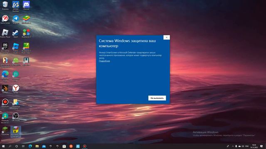This screenshot has height=149, width=266.
Task: Launch the Bandicam desktop shortcut
Action: [x=5, y=103]
